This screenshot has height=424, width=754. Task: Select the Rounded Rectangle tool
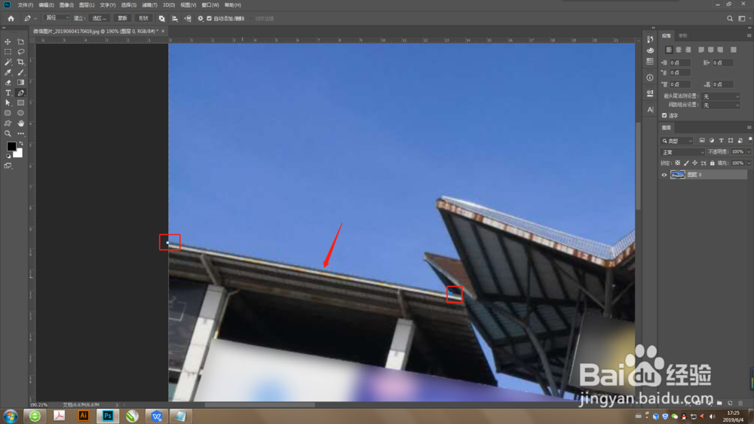(x=8, y=113)
